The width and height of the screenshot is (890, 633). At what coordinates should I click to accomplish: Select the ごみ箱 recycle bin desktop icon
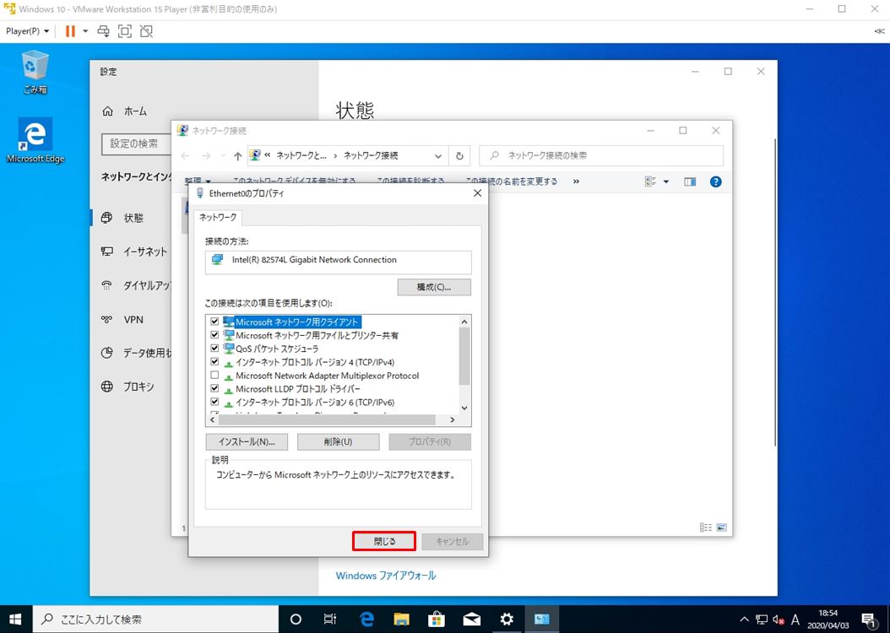[x=35, y=72]
